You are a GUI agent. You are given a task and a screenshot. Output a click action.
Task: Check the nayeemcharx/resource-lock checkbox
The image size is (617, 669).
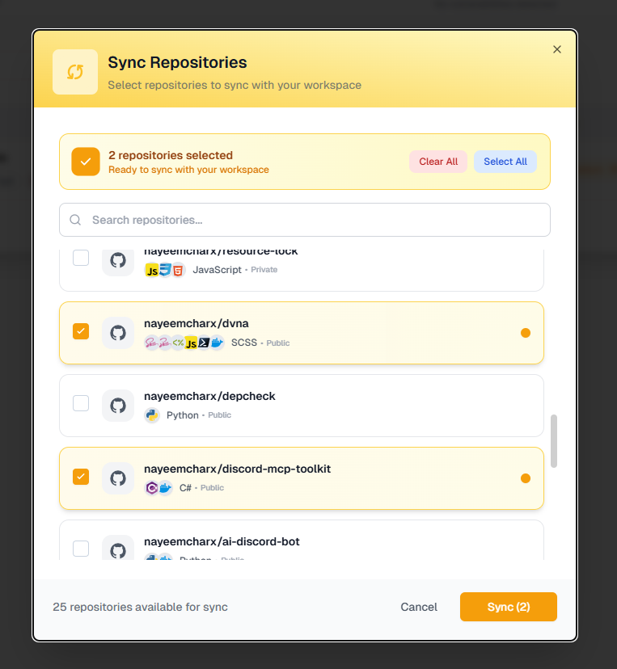(x=80, y=257)
